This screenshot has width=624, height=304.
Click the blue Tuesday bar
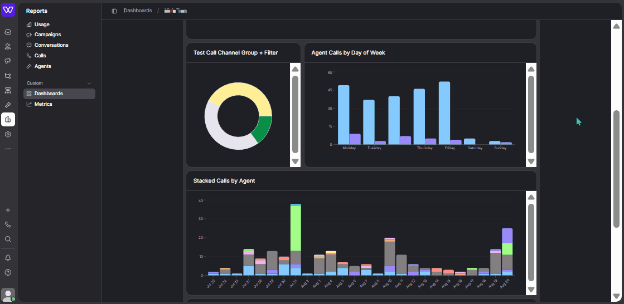pyautogui.click(x=369, y=122)
